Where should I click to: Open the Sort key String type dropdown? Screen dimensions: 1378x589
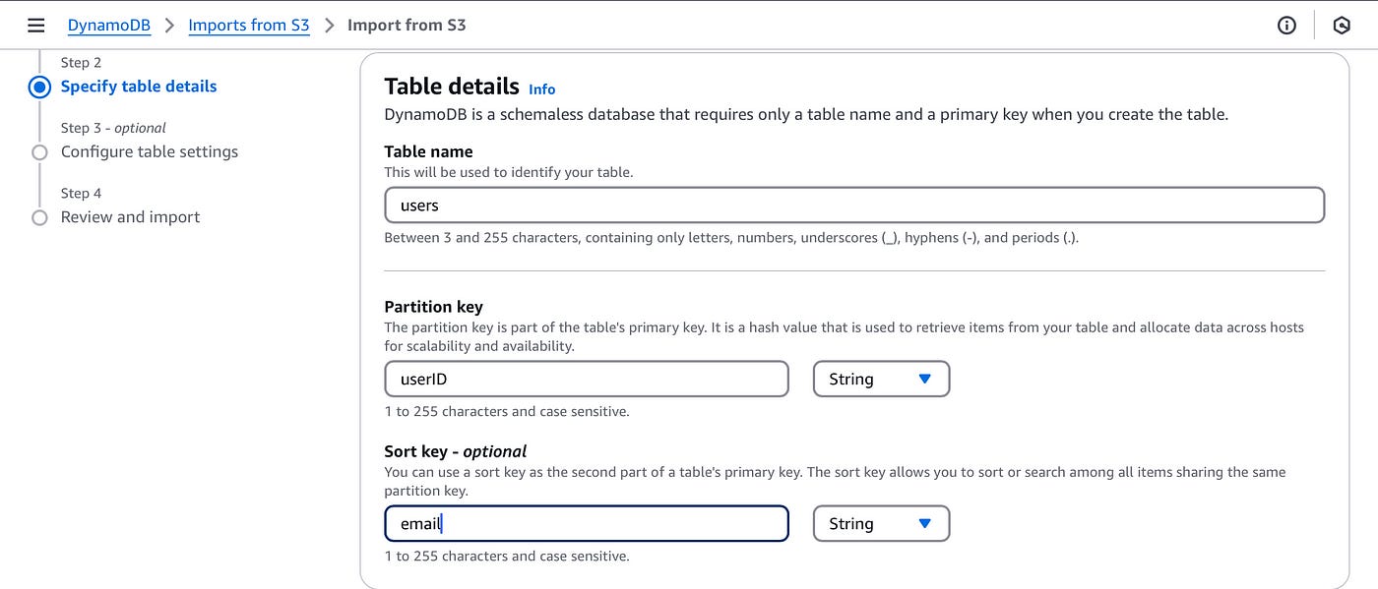(881, 523)
